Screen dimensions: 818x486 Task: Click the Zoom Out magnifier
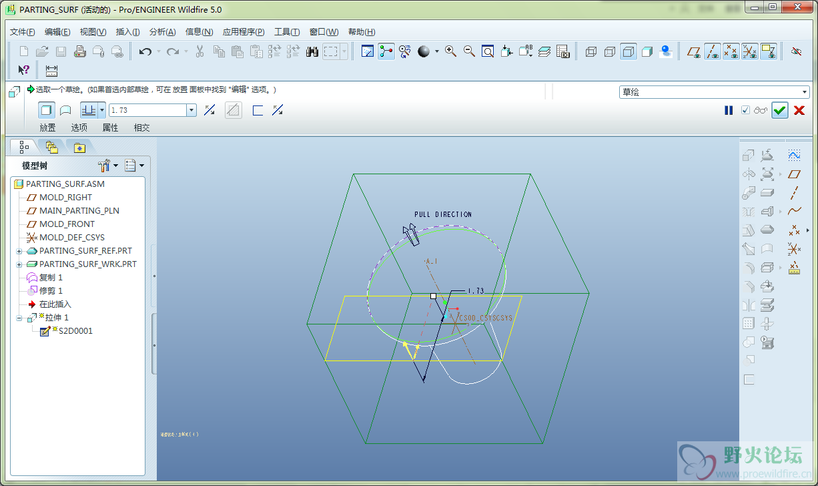(x=469, y=51)
